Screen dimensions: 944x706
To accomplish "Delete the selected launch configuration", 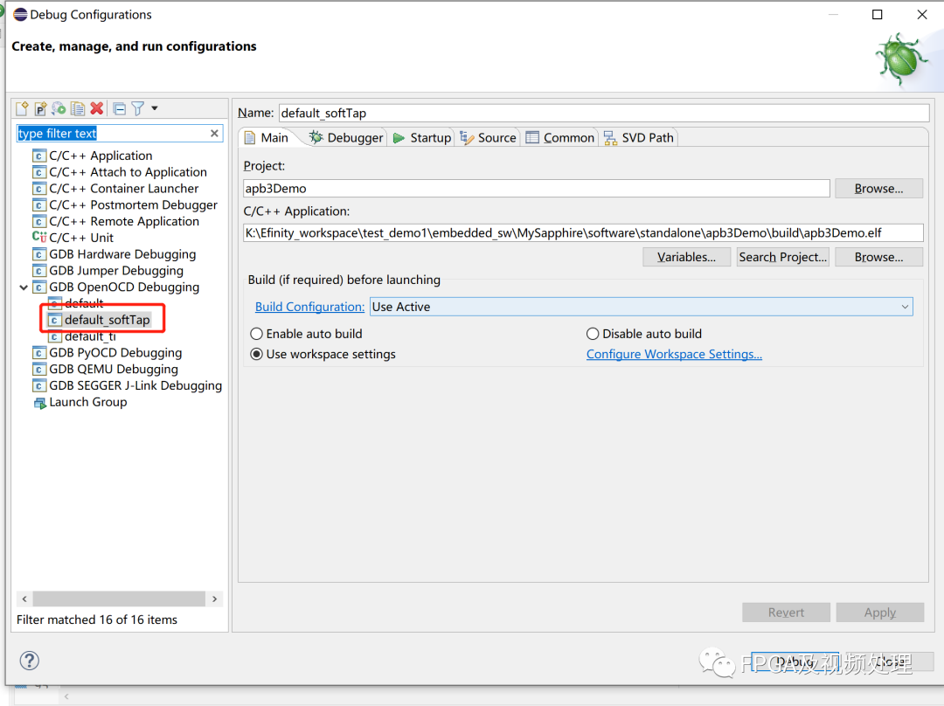I will [96, 107].
